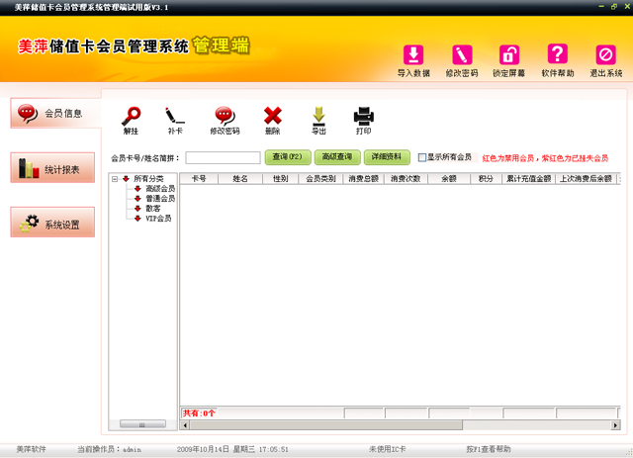This screenshot has height=458, width=633.
Task: Click the 解挂 (unhang card) icon
Action: (131, 117)
